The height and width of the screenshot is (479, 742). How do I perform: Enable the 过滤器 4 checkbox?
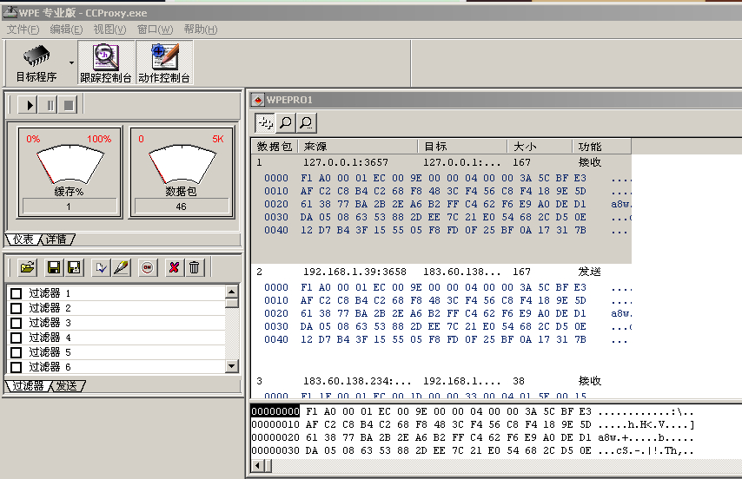point(17,338)
